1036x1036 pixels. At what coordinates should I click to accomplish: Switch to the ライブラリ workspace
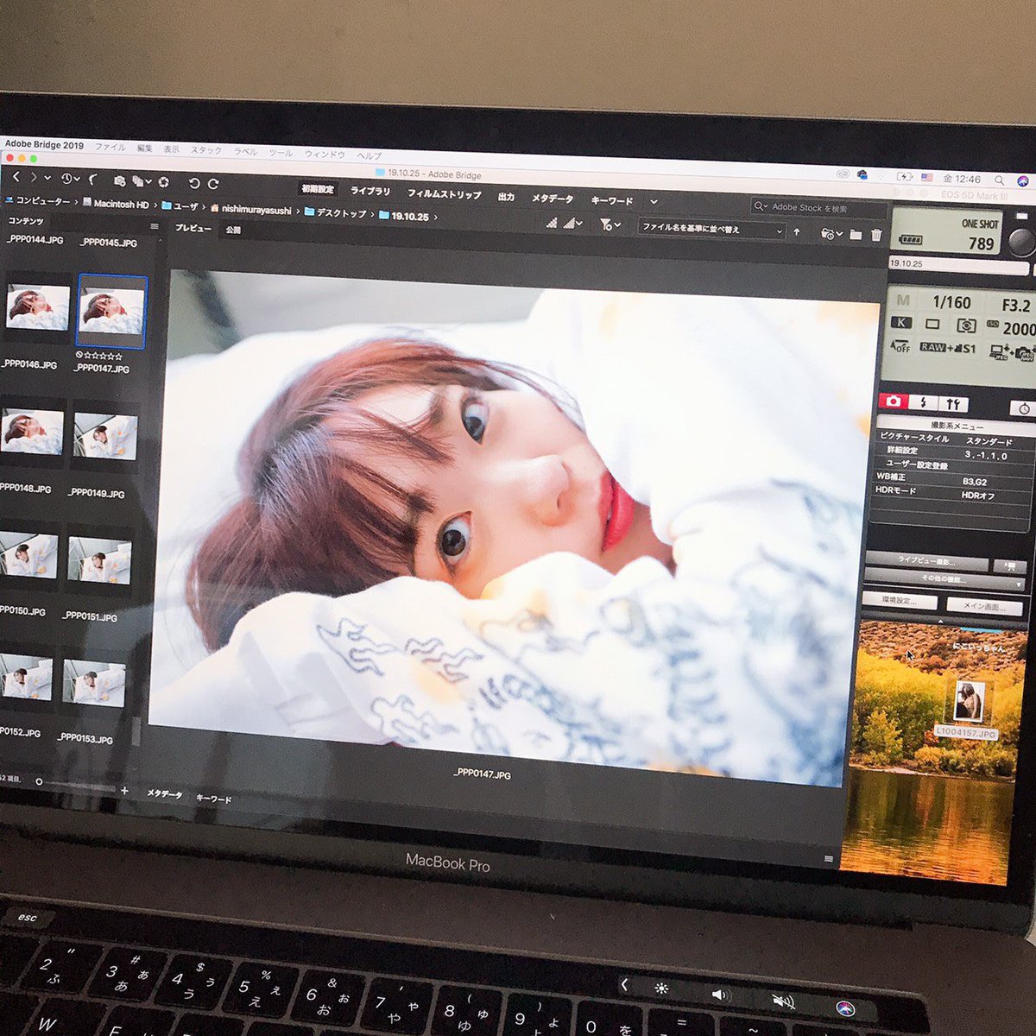pos(370,192)
